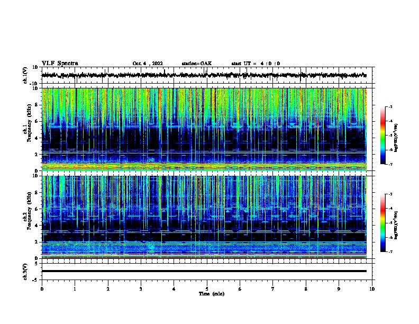Pick the ch.1 spectrogram color bar
Image resolution: width=419 pixels, height=324 pixels.
coord(383,136)
